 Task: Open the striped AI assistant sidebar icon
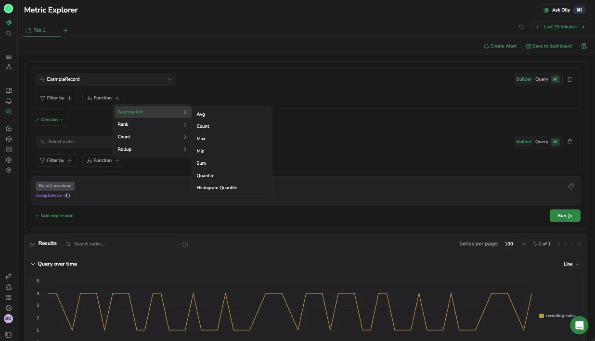click(x=9, y=23)
